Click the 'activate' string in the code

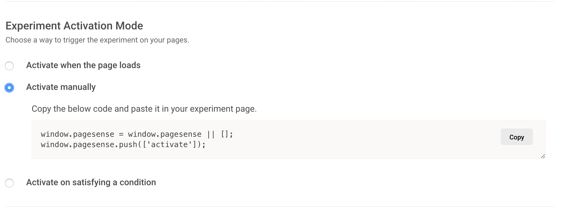click(169, 145)
